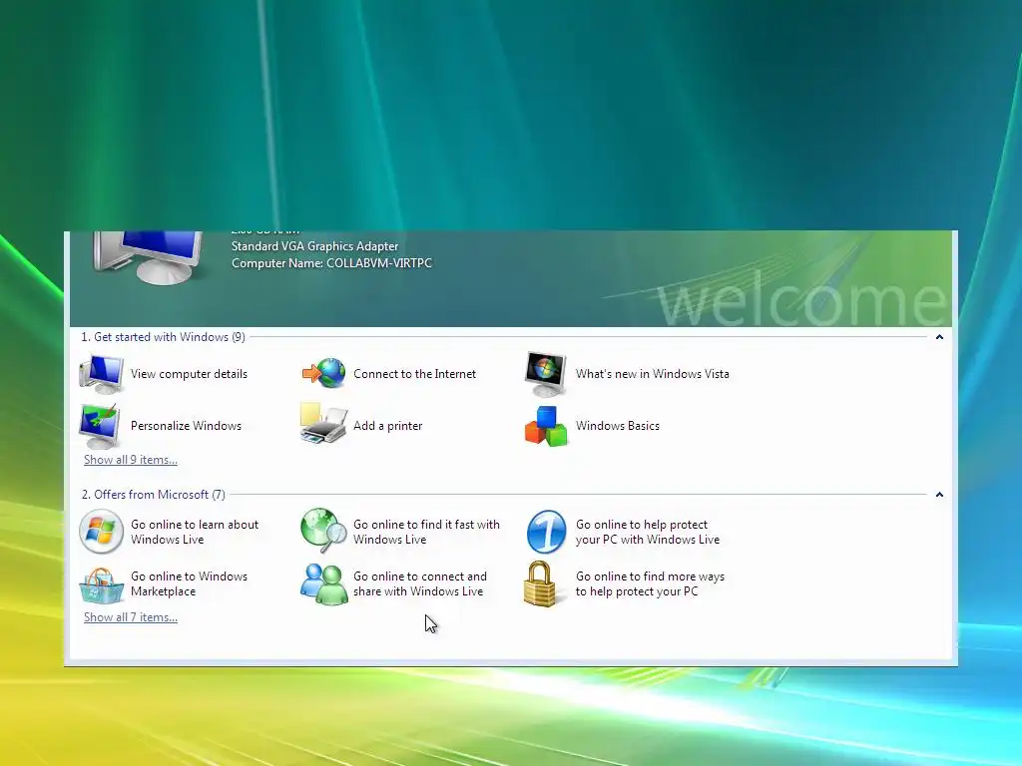1022x766 pixels.
Task: Select the Personalize Windows label
Action: [x=186, y=426]
